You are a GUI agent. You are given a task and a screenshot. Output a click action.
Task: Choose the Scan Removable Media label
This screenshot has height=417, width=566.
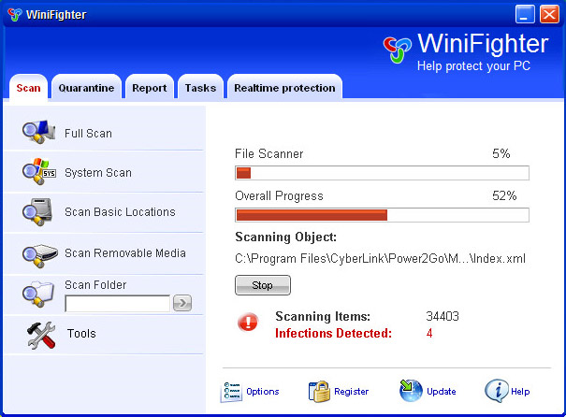[125, 253]
